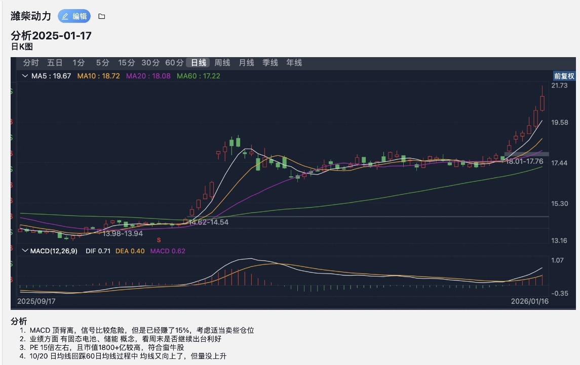Select the 60分 interval tab
Image resolution: width=580 pixels, height=365 pixels.
point(174,63)
